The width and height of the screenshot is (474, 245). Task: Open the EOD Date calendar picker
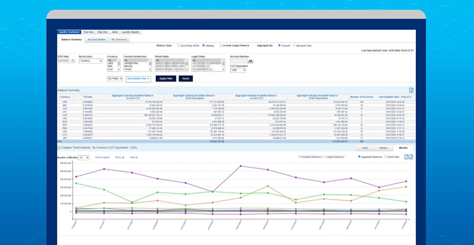73,61
